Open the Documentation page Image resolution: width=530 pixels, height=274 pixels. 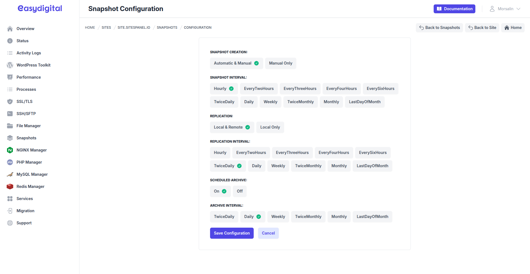[454, 9]
